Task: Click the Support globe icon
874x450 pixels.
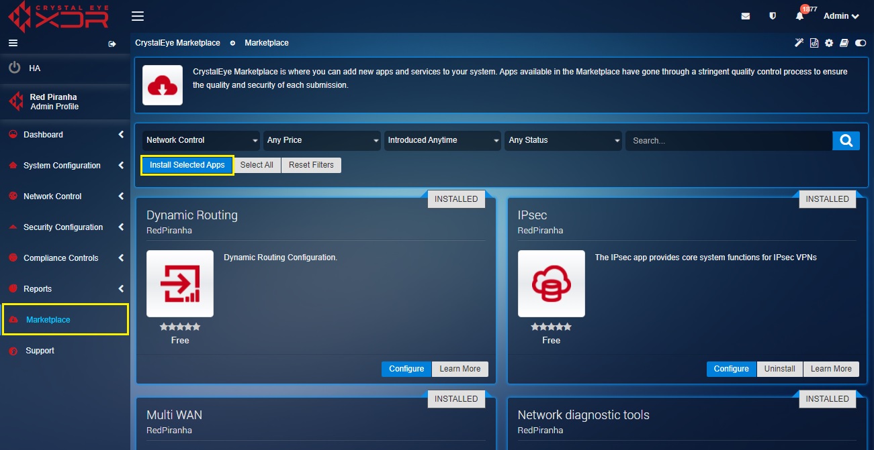Action: click(13, 351)
